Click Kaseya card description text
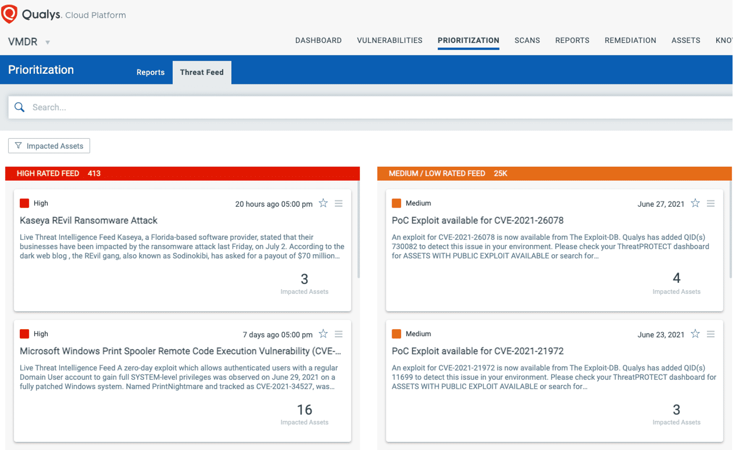The height and width of the screenshot is (450, 733). coord(182,247)
